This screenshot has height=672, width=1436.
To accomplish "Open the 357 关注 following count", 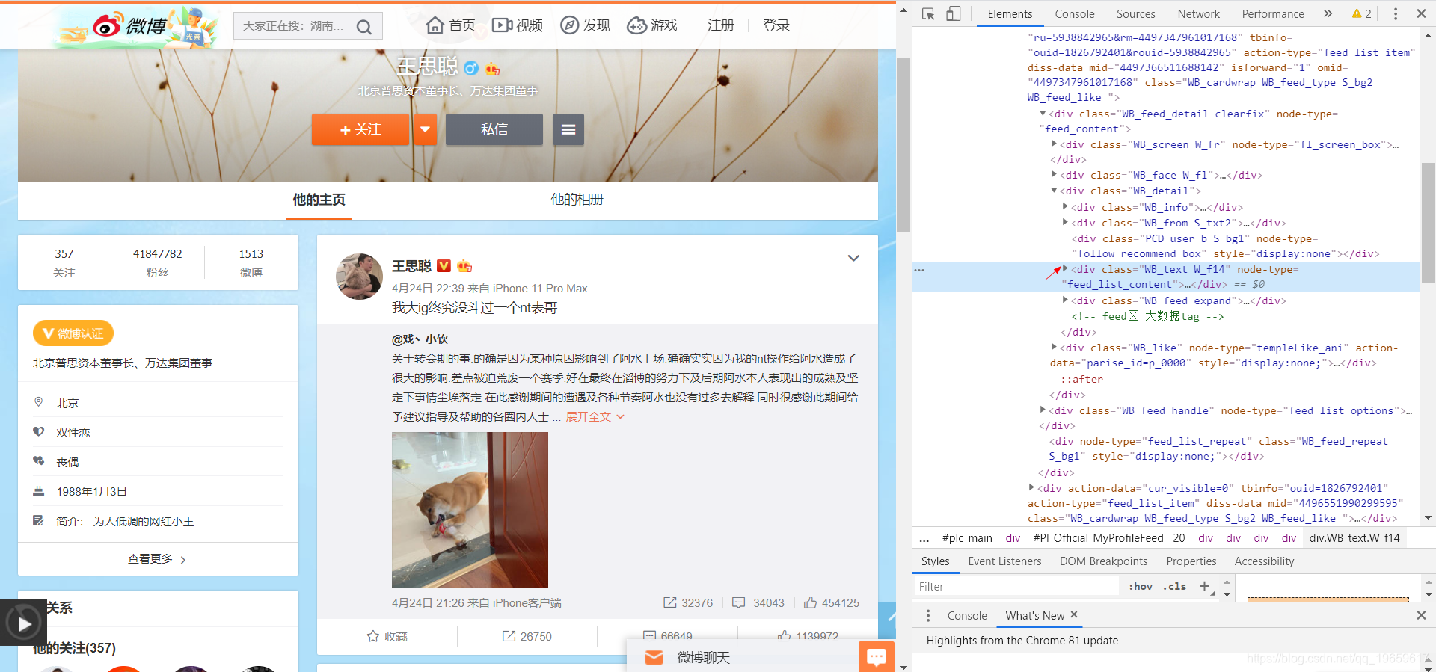I will tap(64, 262).
